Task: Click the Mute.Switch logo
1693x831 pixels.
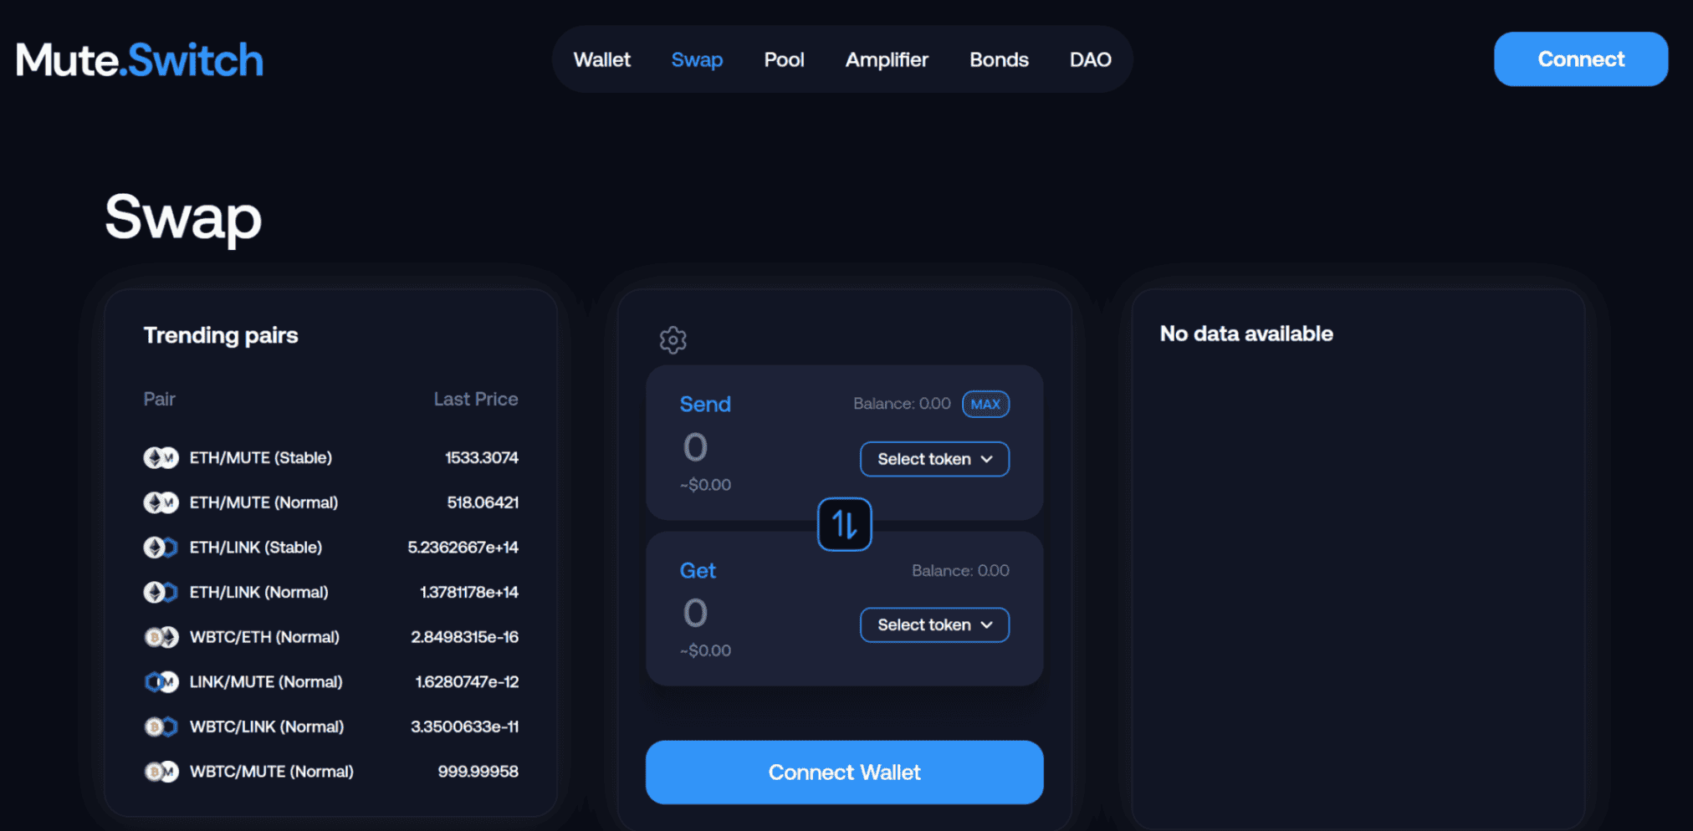Action: pyautogui.click(x=140, y=60)
